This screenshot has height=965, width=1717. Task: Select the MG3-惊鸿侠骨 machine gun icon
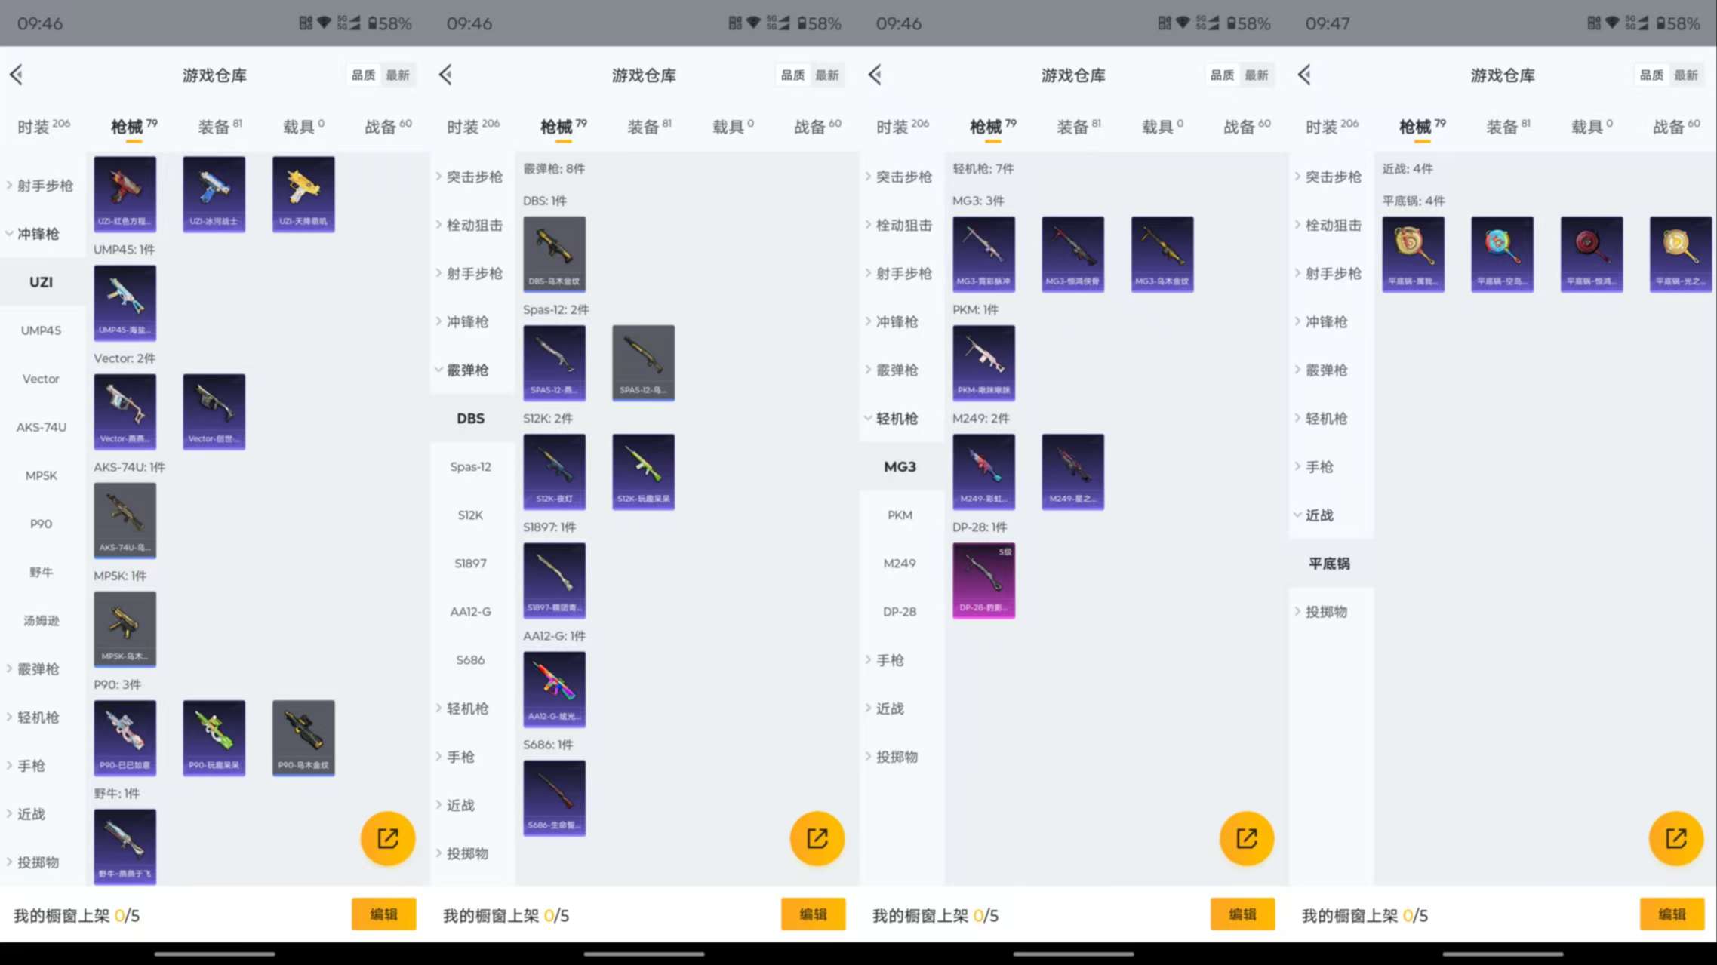[x=1073, y=254]
